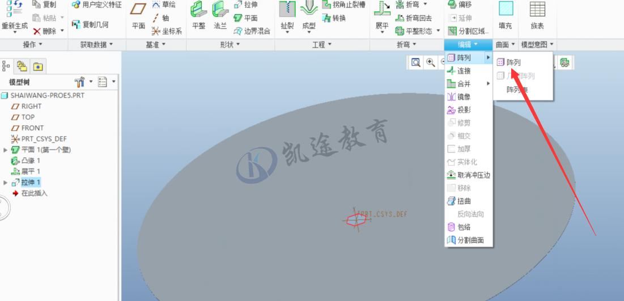Click the 成型 (Form) tool

308,16
